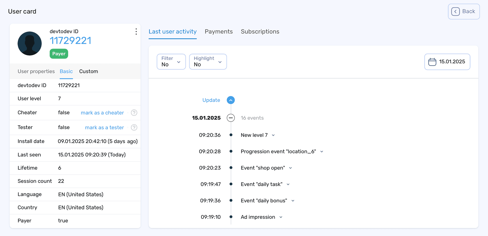The image size is (488, 236).
Task: Expand the Event 'shop open' details
Action: point(291,168)
